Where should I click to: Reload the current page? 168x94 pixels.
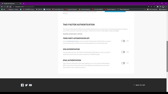pyautogui.click(x=7, y=7)
